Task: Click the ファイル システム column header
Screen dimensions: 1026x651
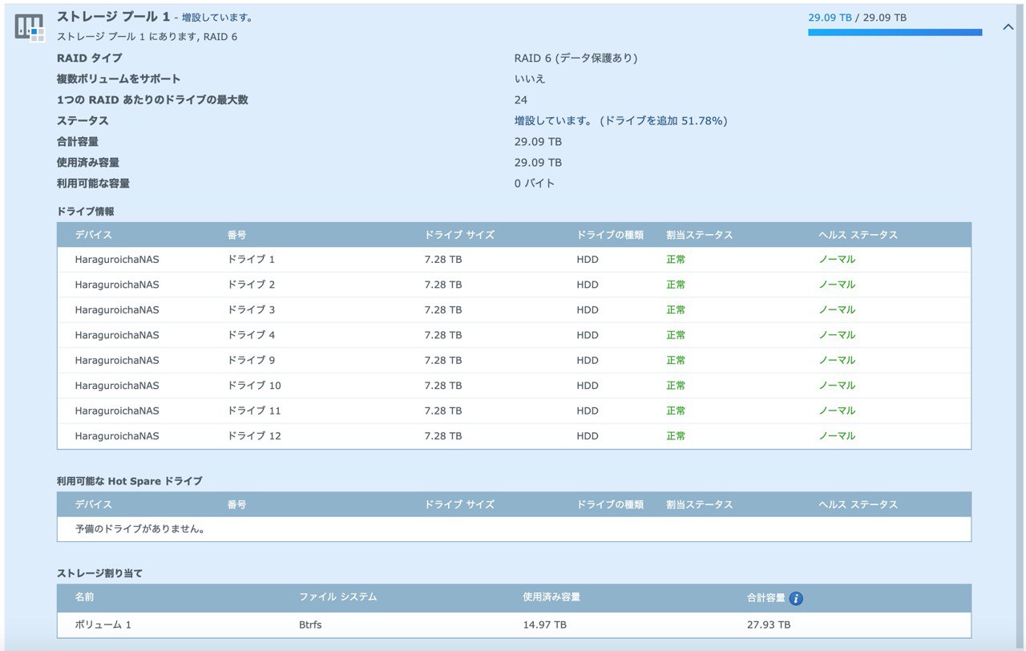Action: click(337, 597)
